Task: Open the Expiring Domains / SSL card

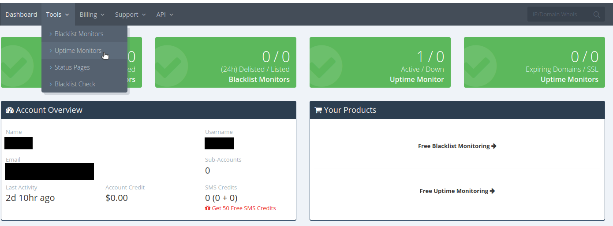Action: 535,62
